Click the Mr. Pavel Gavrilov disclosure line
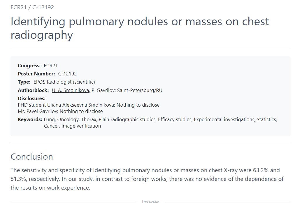Viewport: 302px width, 203px height. [60, 111]
